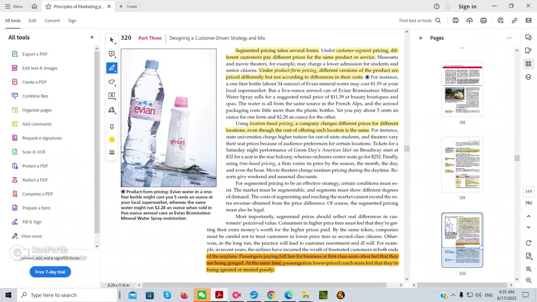Rotate the page with the rotate icon
This screenshot has height=302, width=537.
(x=528, y=243)
